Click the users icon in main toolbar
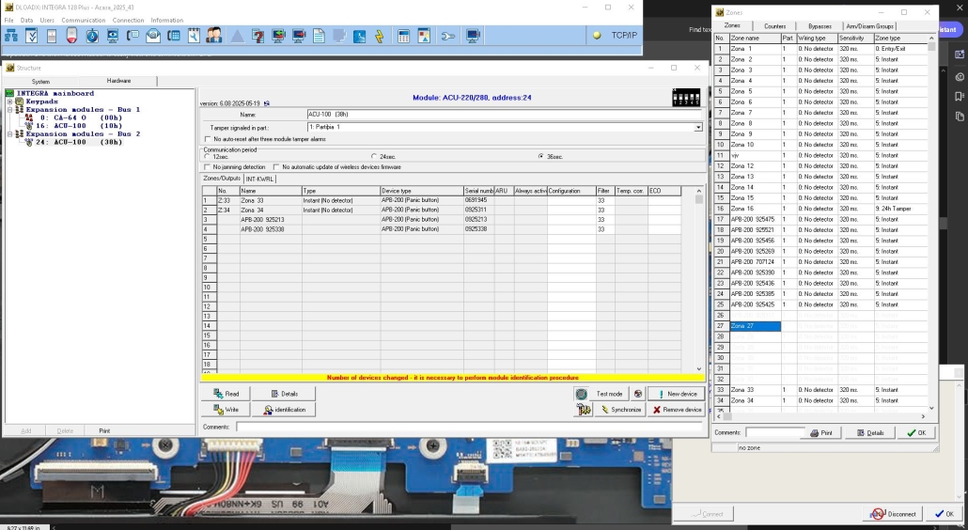This screenshot has height=530, width=968. [x=214, y=37]
